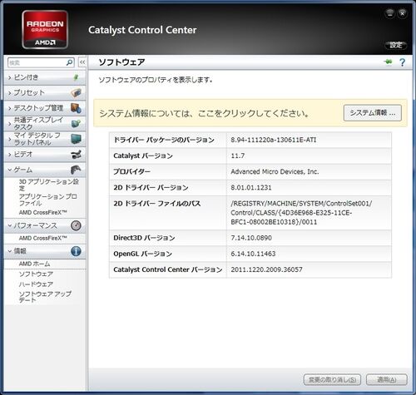Click driver package value 8.94-111220a-130611E-ATI
Image resolution: width=416 pixels, height=395 pixels.
click(x=274, y=140)
